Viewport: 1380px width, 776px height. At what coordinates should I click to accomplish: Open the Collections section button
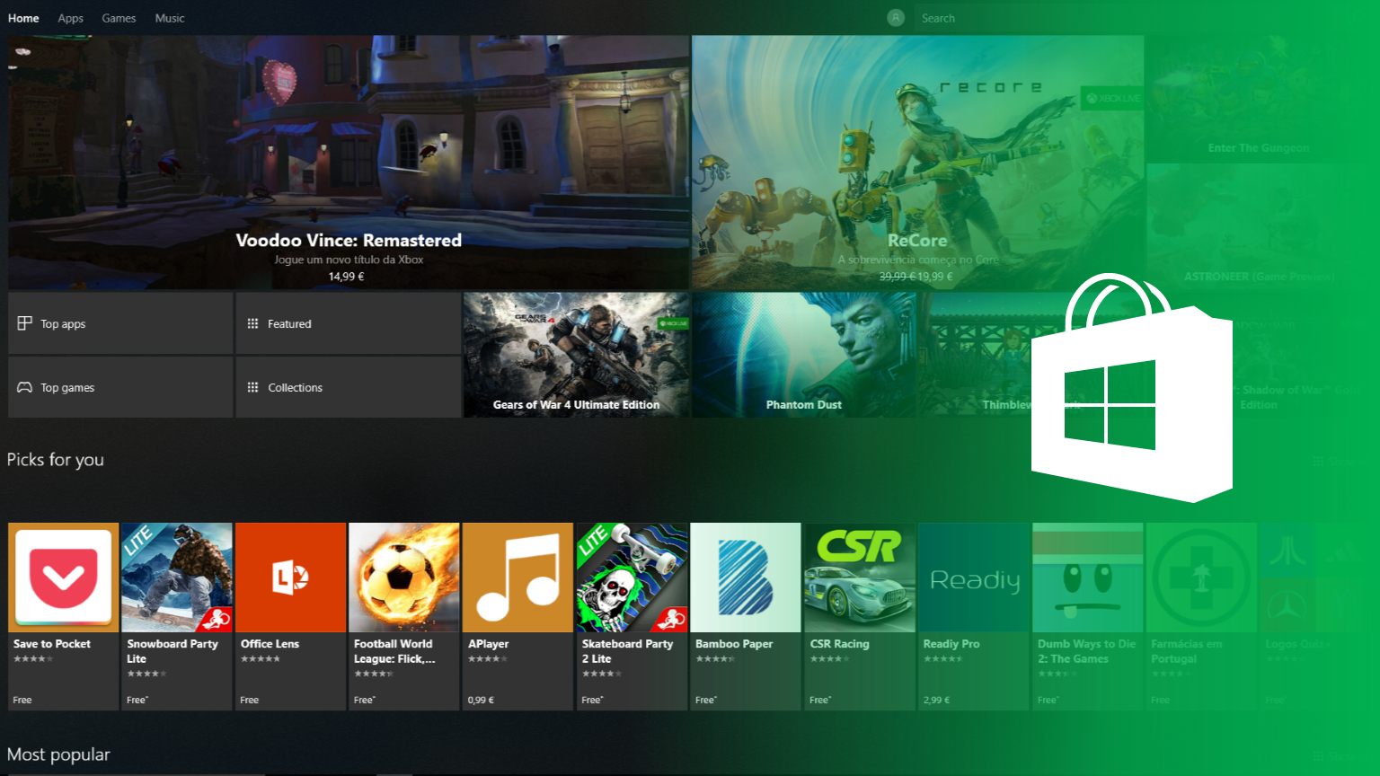tap(348, 387)
